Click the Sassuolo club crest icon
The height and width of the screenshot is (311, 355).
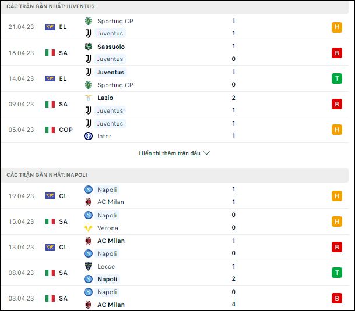pos(88,47)
